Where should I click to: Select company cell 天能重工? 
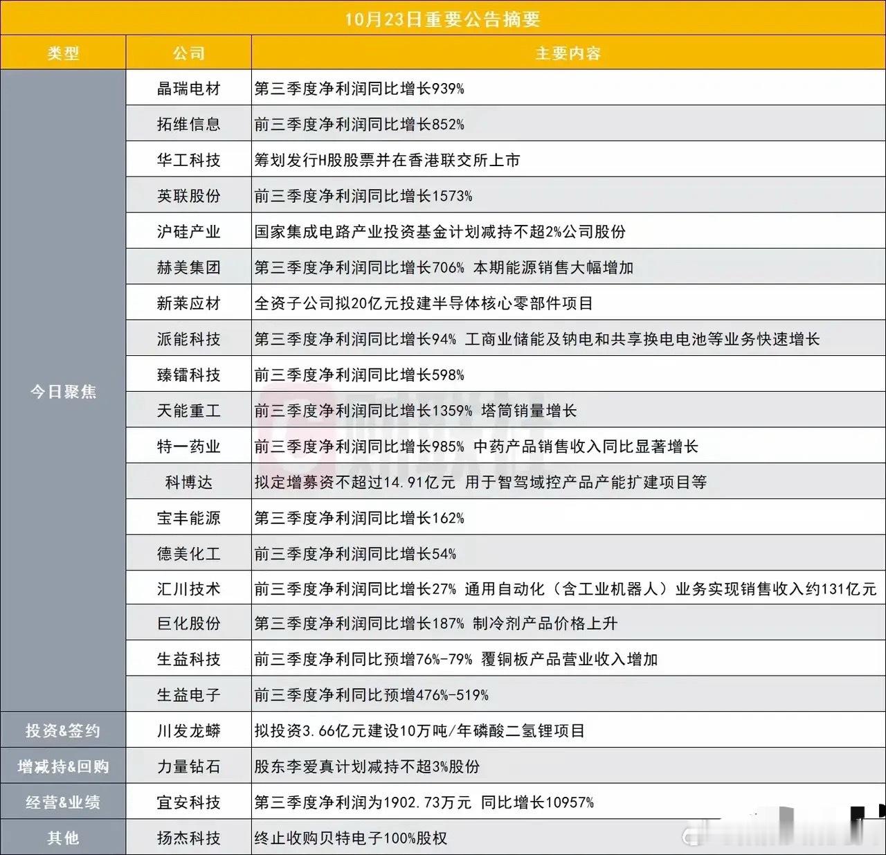(188, 411)
